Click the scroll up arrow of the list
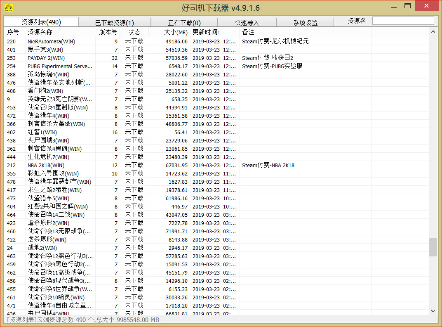442x327 pixels. click(x=433, y=32)
